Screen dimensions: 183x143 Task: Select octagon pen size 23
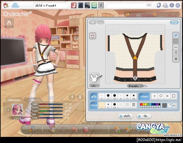(x=114, y=105)
